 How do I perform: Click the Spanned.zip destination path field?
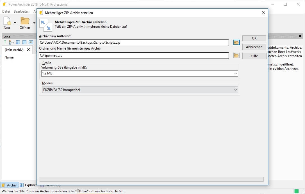(x=134, y=55)
